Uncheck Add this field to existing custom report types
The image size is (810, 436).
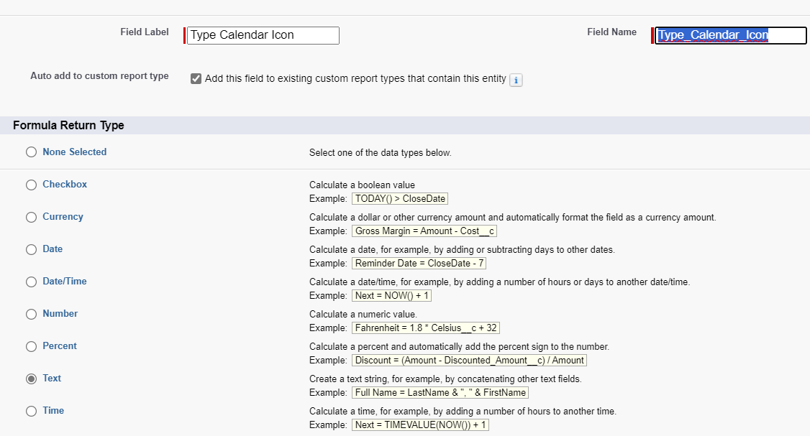[196, 78]
